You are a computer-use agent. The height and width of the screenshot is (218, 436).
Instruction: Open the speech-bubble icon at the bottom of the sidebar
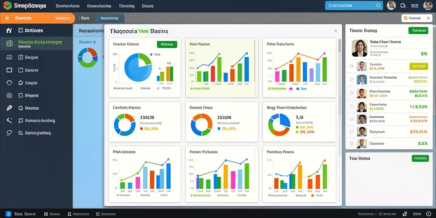pos(9,133)
